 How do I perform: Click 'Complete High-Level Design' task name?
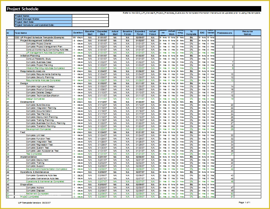pos(40,86)
